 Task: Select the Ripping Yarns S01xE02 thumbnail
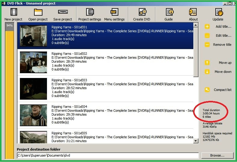[x=33, y=62]
